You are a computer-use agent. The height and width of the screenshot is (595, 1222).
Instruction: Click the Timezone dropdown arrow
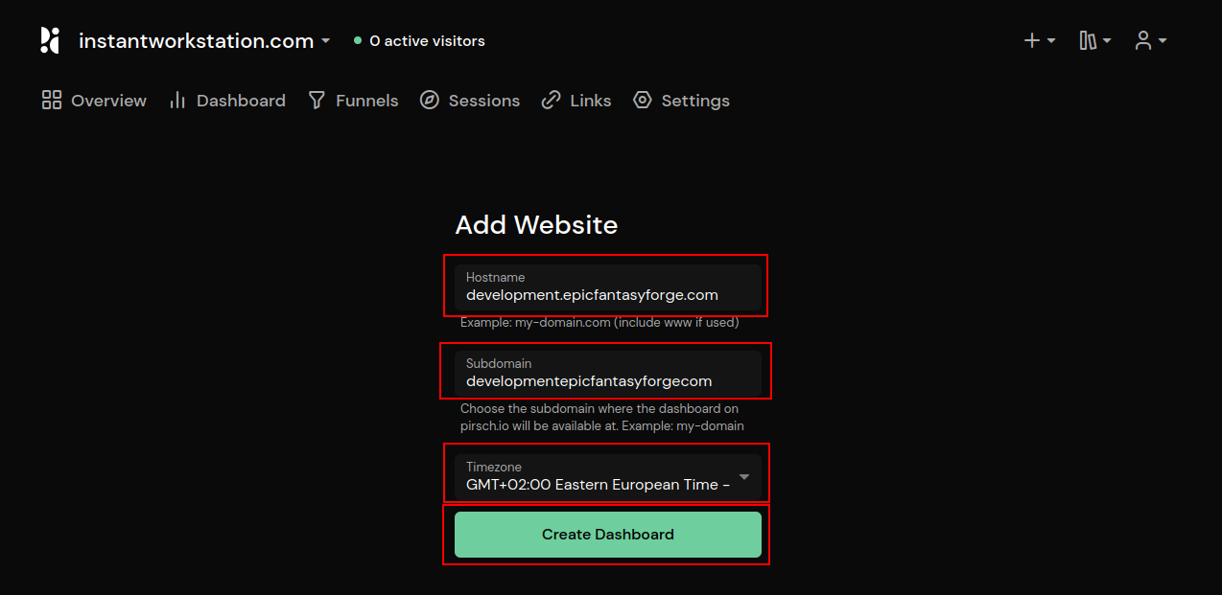click(744, 477)
